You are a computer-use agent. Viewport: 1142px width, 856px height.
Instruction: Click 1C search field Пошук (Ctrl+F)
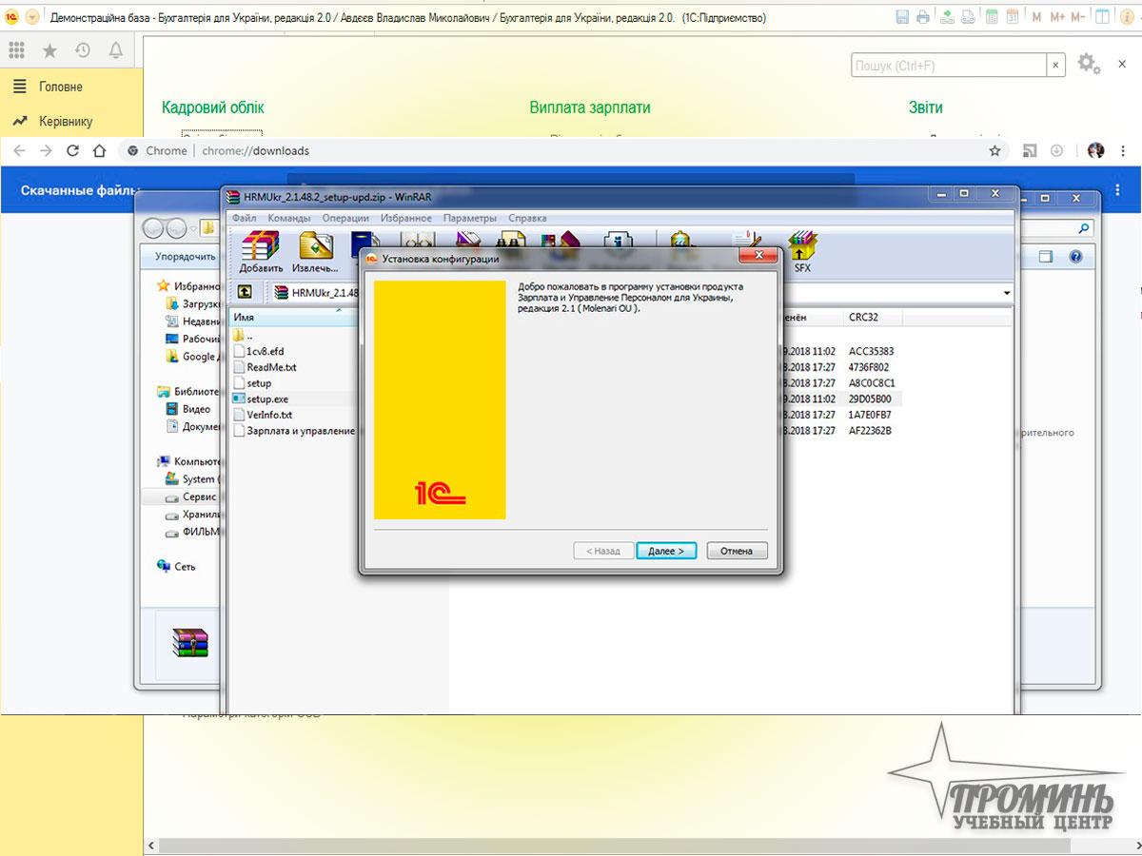(949, 65)
